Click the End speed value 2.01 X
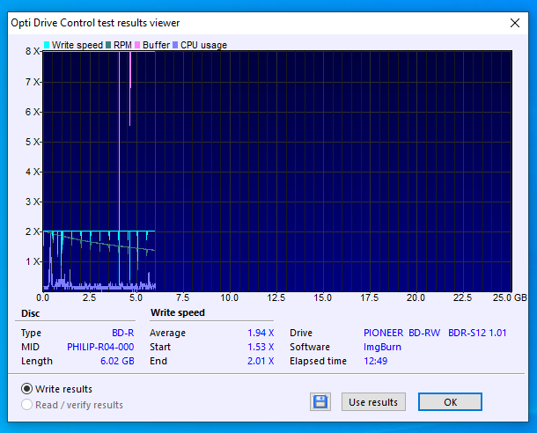This screenshot has width=537, height=433. pos(261,361)
